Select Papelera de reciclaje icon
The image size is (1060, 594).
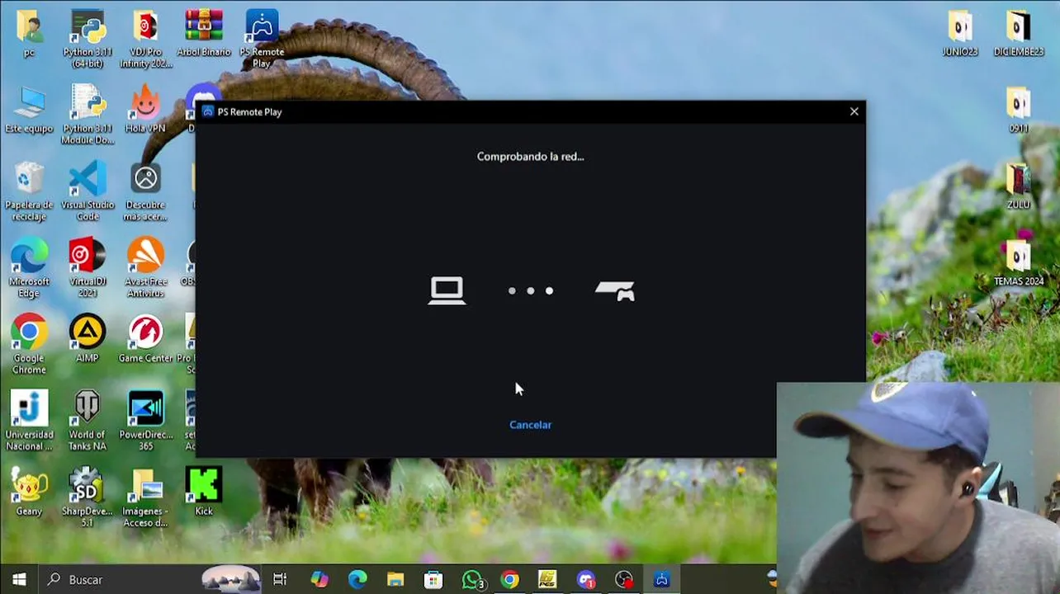pos(29,191)
